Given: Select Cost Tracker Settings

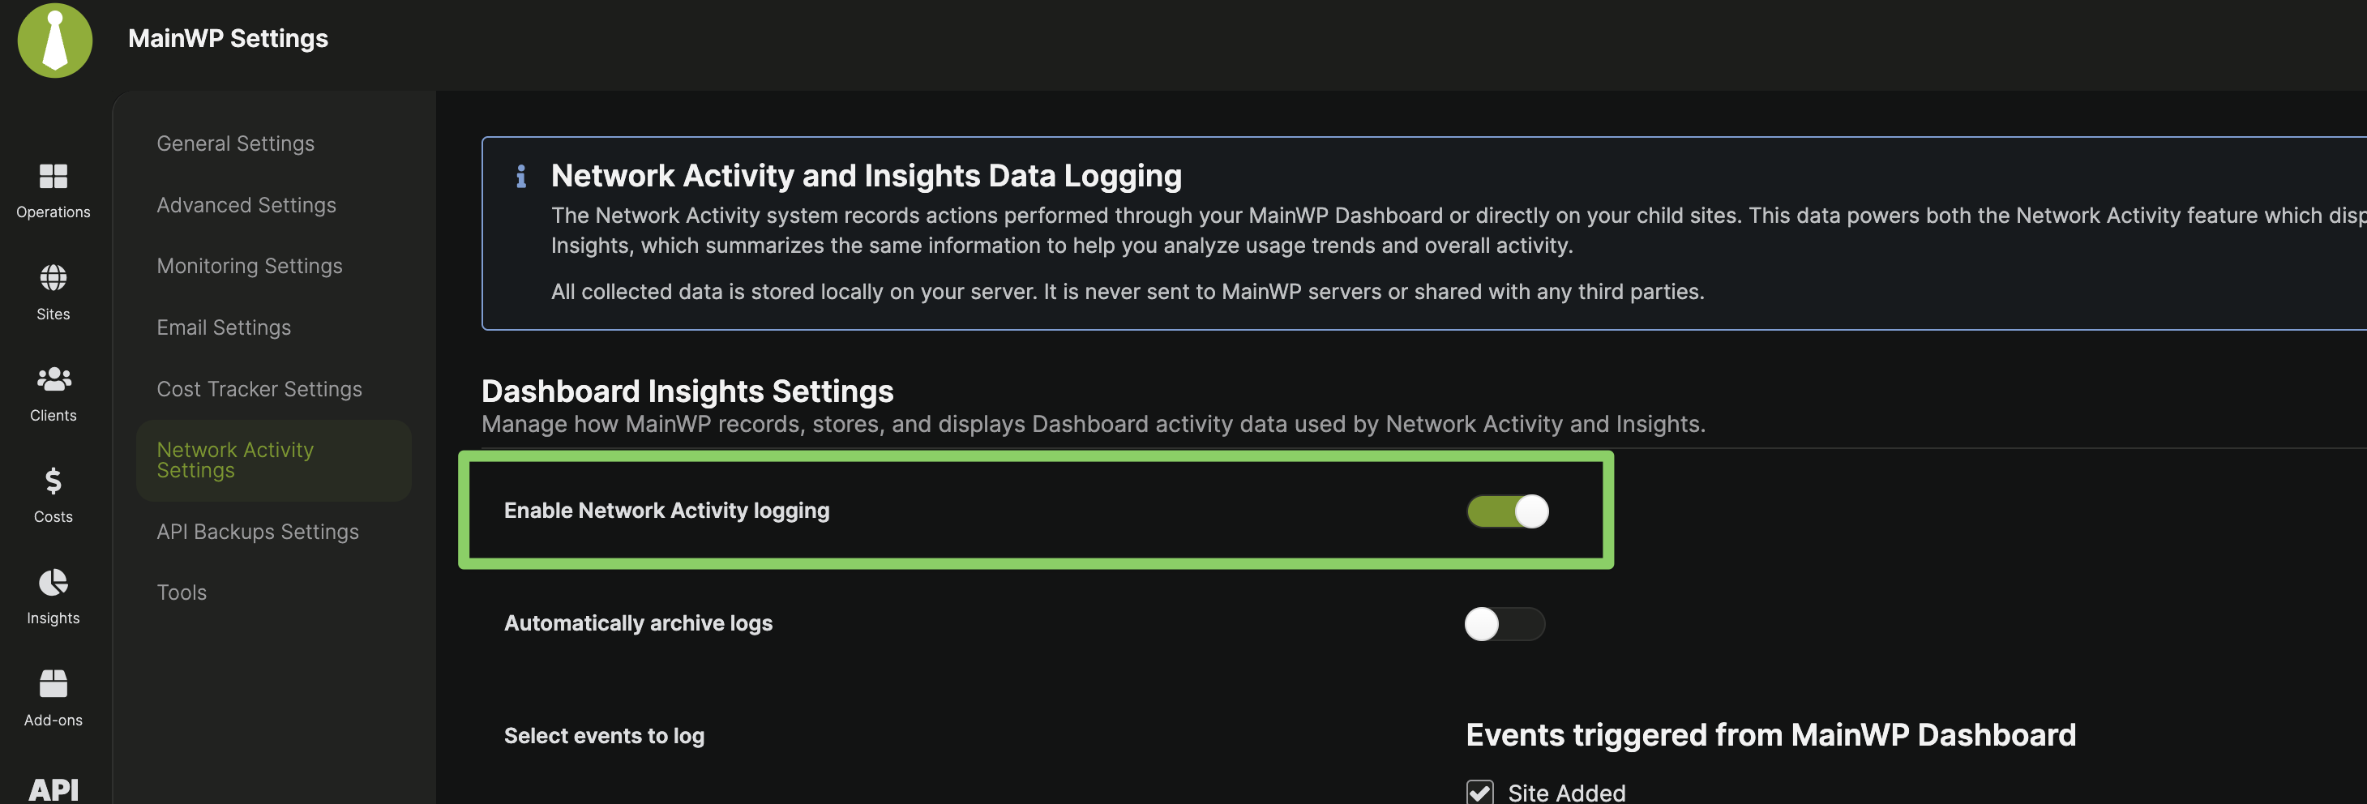Looking at the screenshot, I should pos(259,389).
